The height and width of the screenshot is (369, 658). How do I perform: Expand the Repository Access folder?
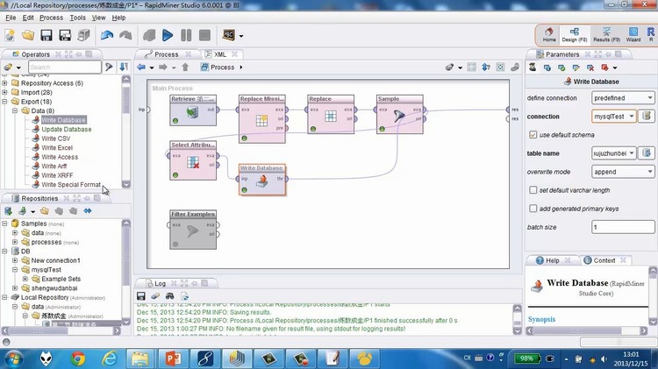pyautogui.click(x=4, y=83)
